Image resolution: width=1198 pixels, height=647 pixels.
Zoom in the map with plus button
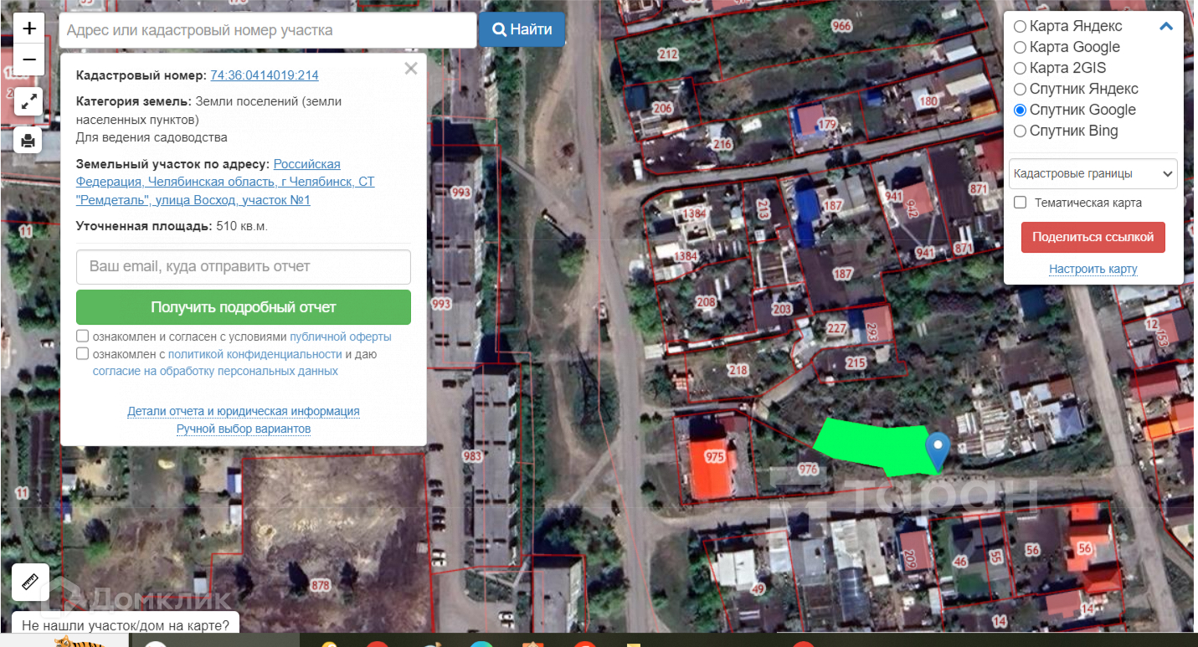point(29,30)
